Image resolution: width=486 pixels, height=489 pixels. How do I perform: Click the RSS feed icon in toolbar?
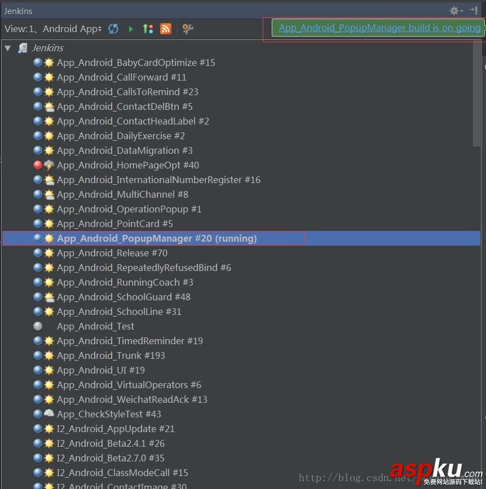pos(165,29)
